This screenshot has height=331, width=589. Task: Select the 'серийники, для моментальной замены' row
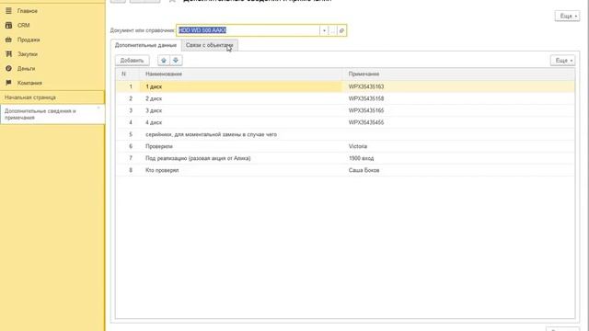click(211, 134)
